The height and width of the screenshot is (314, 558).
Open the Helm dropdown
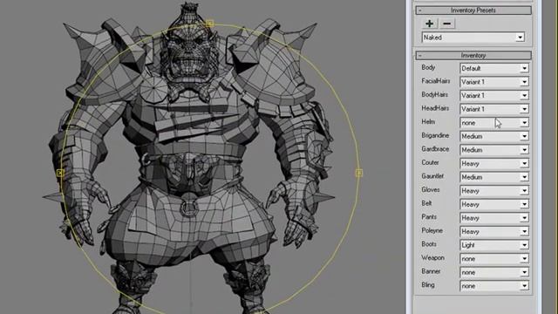(494, 122)
